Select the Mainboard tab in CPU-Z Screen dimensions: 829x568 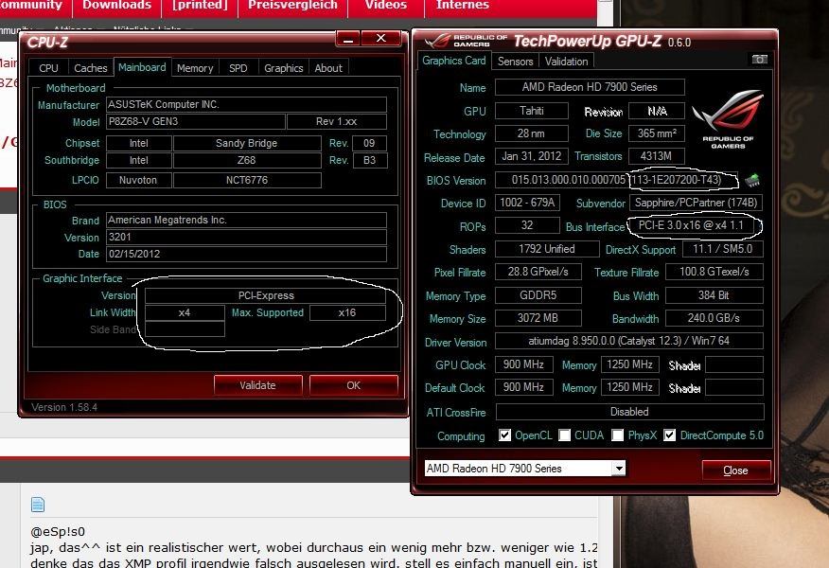tap(142, 67)
